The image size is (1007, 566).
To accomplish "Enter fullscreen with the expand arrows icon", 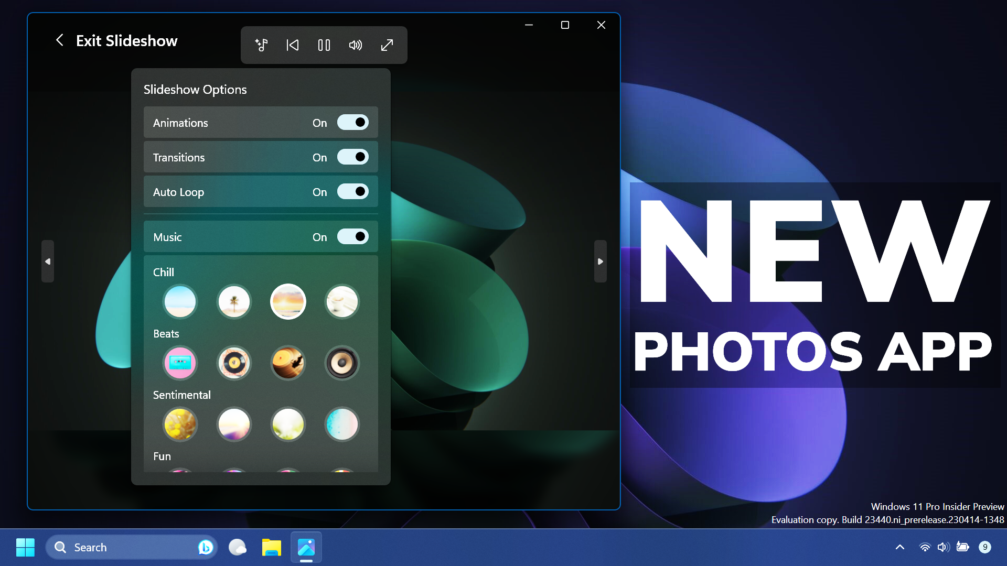I will click(x=387, y=45).
